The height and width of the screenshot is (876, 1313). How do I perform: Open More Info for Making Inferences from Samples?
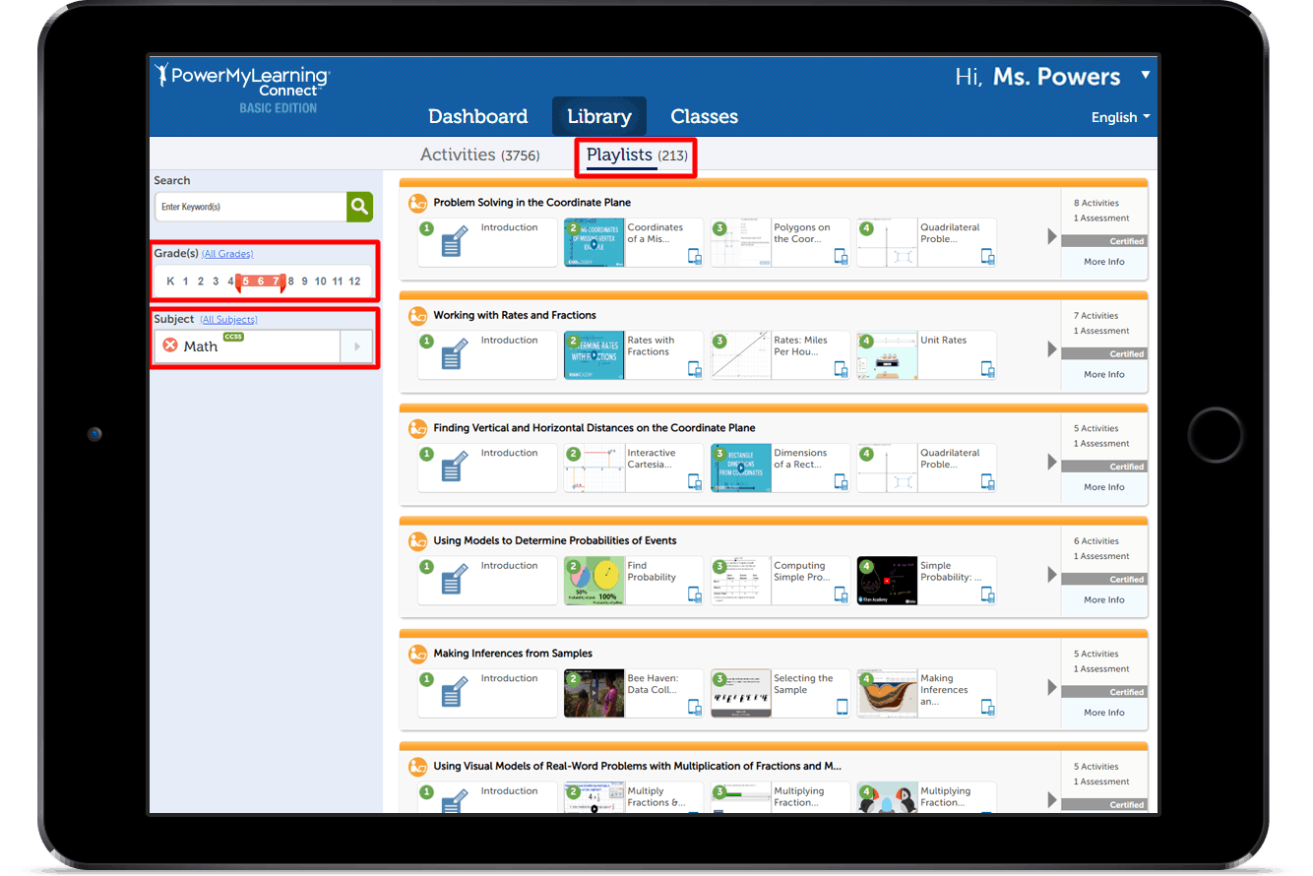point(1104,713)
